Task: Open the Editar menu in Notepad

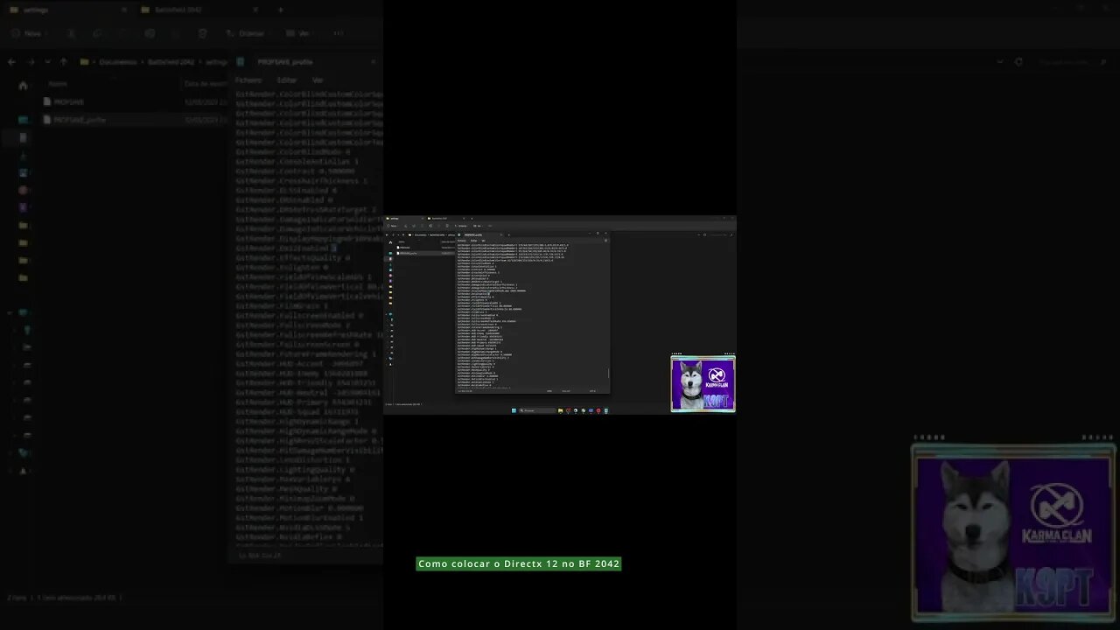Action: pos(286,80)
